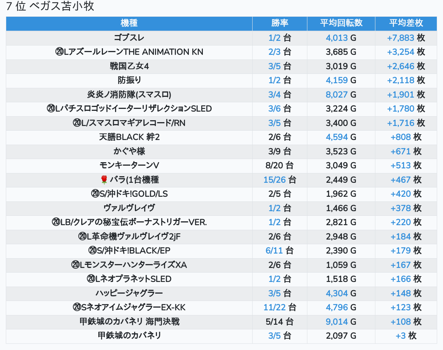
Task: Open the 4,594 rotation link for 天膳BLACK
Action: (x=337, y=137)
